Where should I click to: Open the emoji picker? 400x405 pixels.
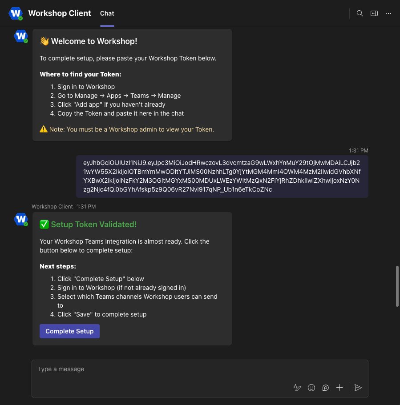pos(311,388)
